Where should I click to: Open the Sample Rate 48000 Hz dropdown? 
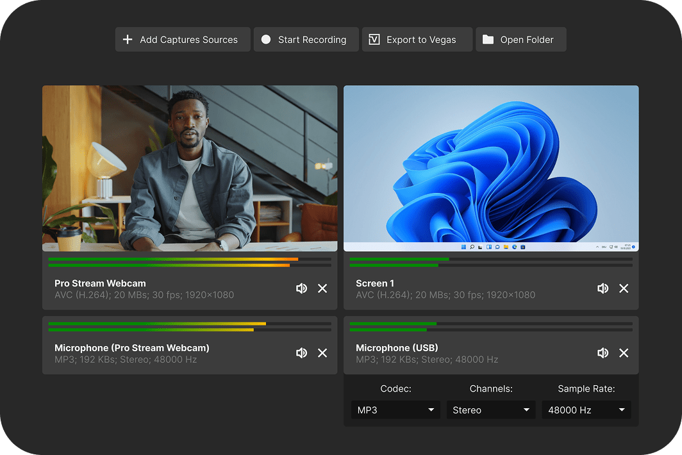coord(586,409)
